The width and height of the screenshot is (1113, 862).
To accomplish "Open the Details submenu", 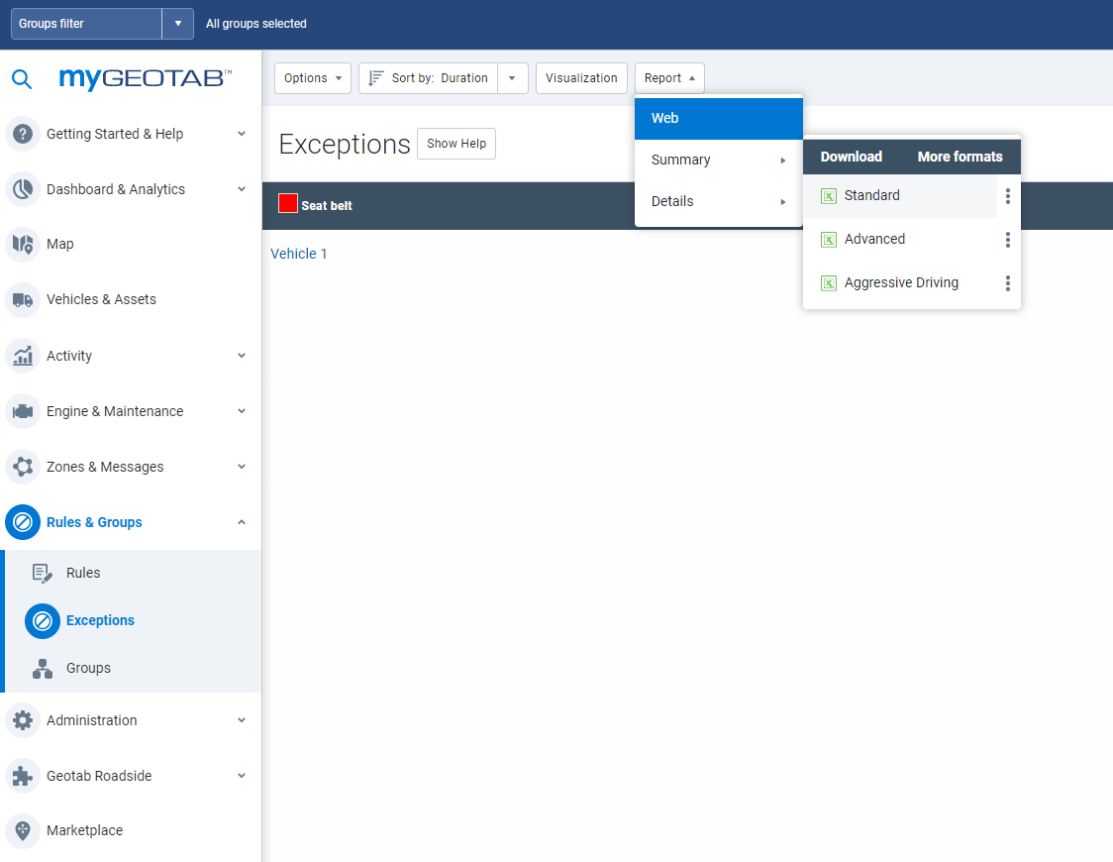I will (x=718, y=202).
